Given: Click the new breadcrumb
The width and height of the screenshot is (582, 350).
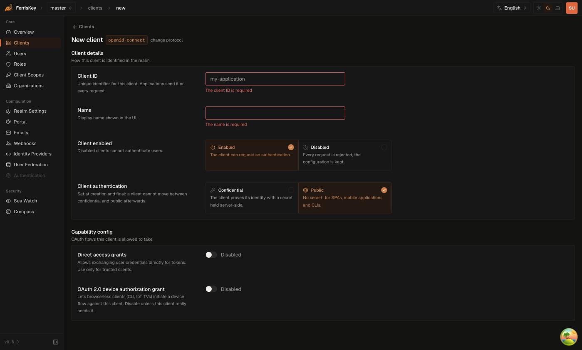Looking at the screenshot, I should (121, 8).
